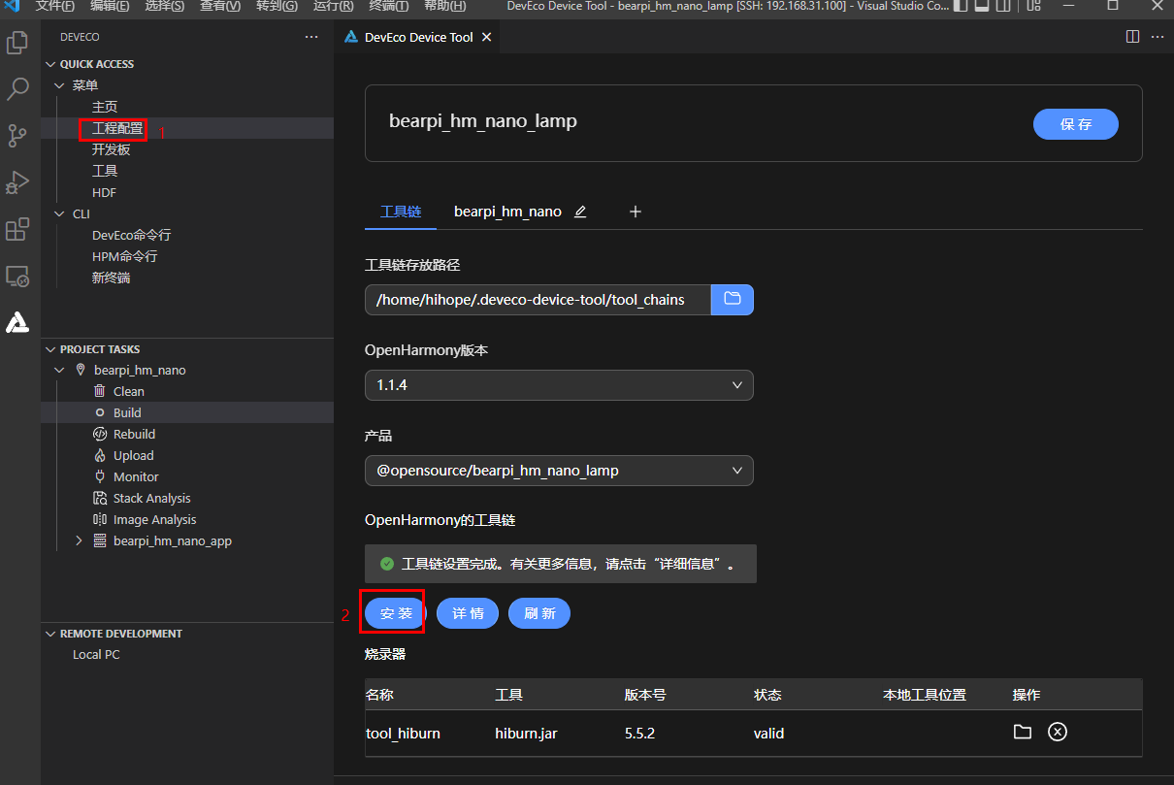This screenshot has height=785, width=1174.
Task: Open the Run and Debug view
Action: (x=17, y=182)
